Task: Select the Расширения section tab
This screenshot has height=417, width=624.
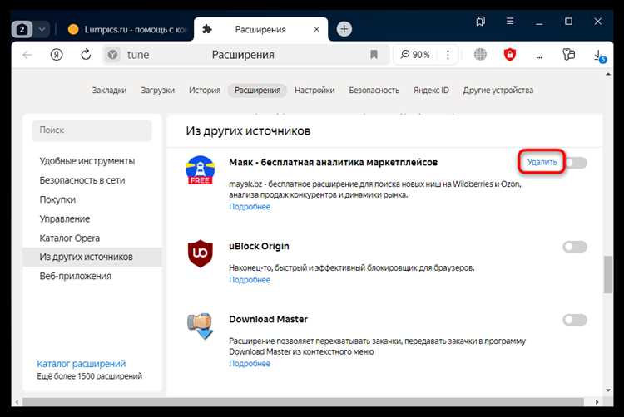Action: (x=257, y=91)
